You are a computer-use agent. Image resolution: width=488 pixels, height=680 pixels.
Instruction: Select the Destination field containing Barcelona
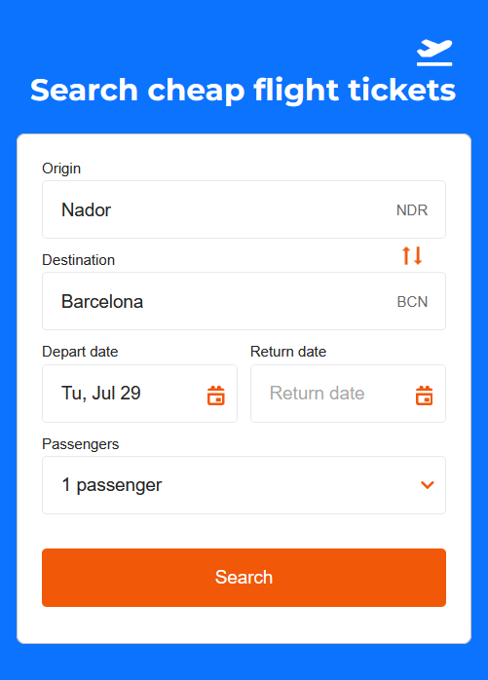point(244,301)
